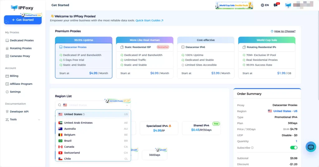The width and height of the screenshot is (319, 167).
Task: Pick Canada from region list
Action: 93,147
